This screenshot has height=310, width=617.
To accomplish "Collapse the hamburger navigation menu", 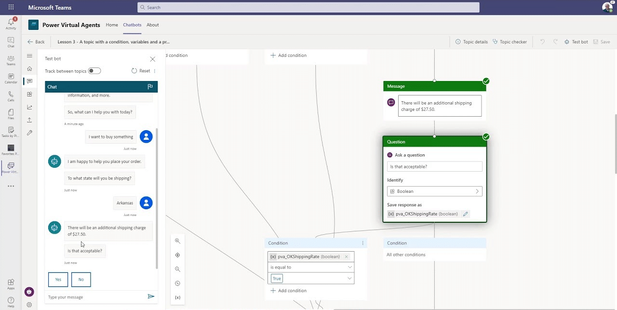I will tap(29, 55).
